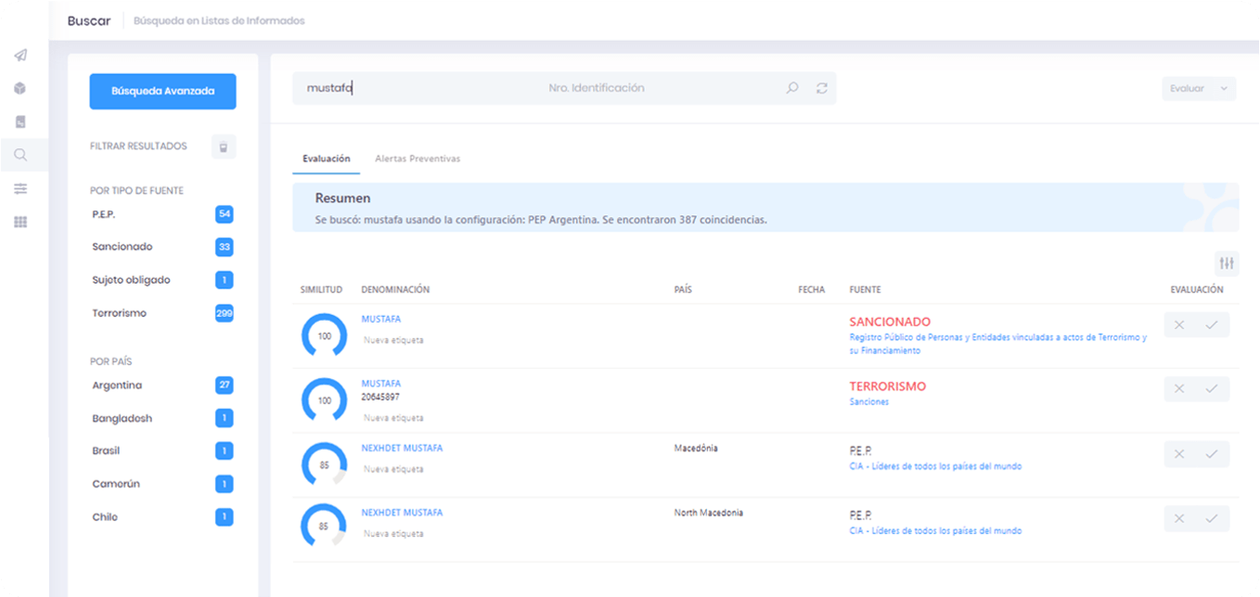
Task: Open the document report sidebar icon
Action: 20,121
